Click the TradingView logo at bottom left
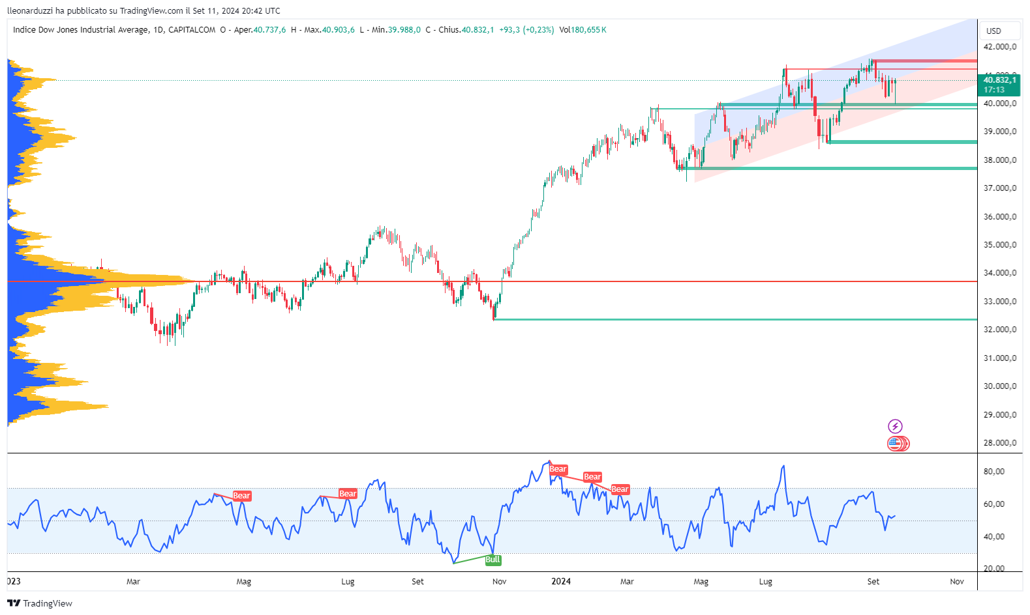 tap(40, 603)
